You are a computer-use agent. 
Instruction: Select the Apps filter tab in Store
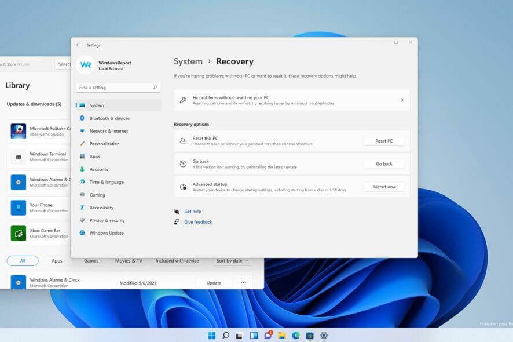click(57, 261)
